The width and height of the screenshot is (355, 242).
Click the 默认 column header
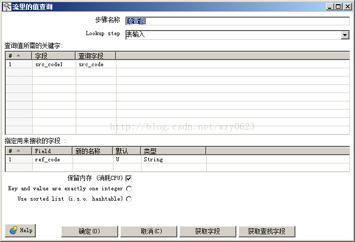(x=127, y=150)
